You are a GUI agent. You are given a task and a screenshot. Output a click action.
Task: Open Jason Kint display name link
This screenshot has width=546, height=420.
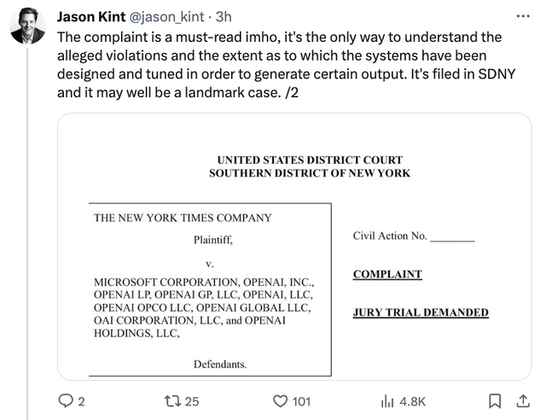[90, 16]
